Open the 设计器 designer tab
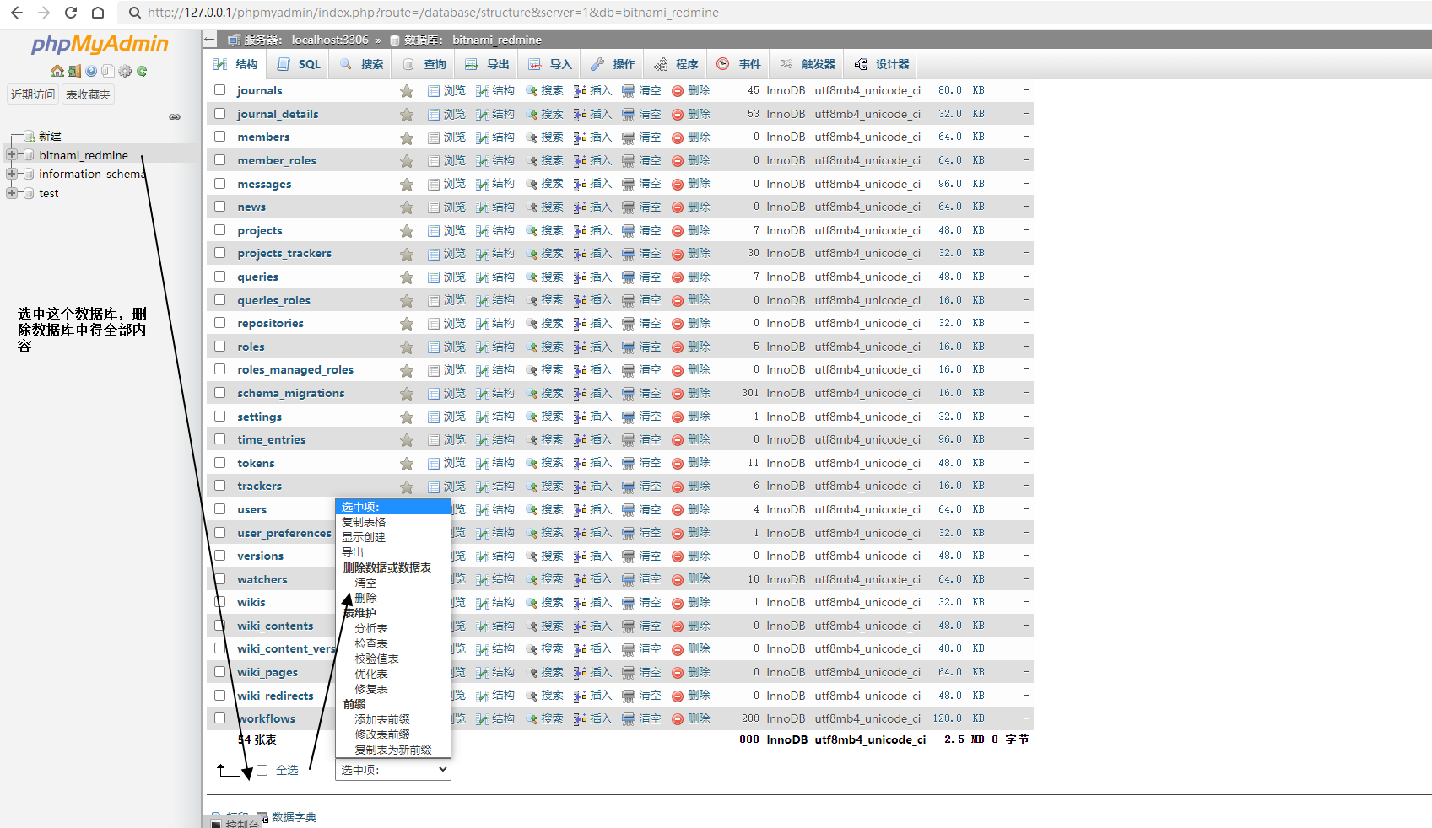1432x828 pixels. point(882,64)
